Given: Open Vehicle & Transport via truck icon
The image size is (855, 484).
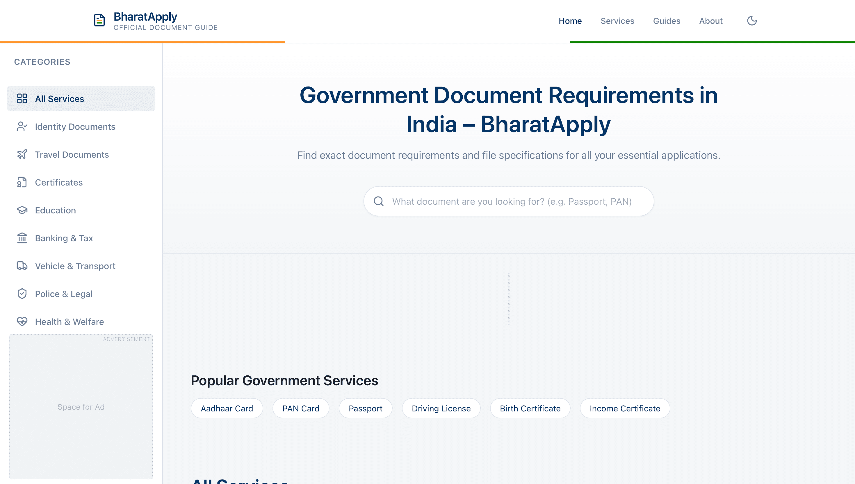Looking at the screenshot, I should tap(22, 266).
